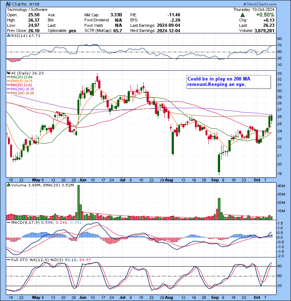Screen dimensions: 291x301
Task: Click the Prev Close value 26.10
Action: pyautogui.click(x=34, y=31)
